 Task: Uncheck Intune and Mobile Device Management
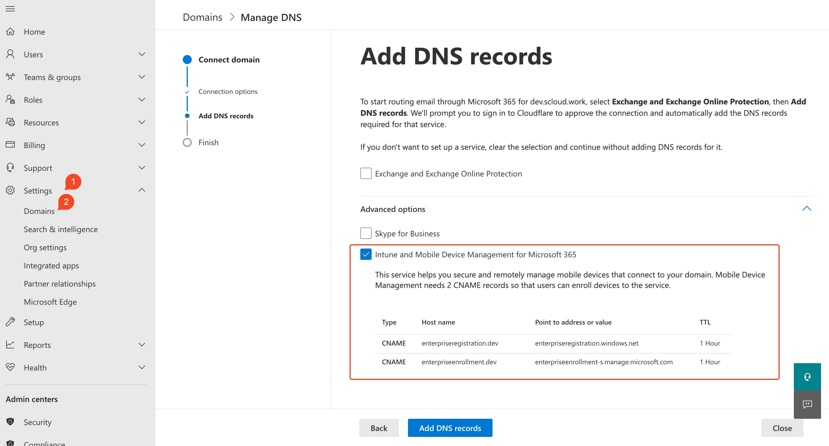[x=366, y=254]
